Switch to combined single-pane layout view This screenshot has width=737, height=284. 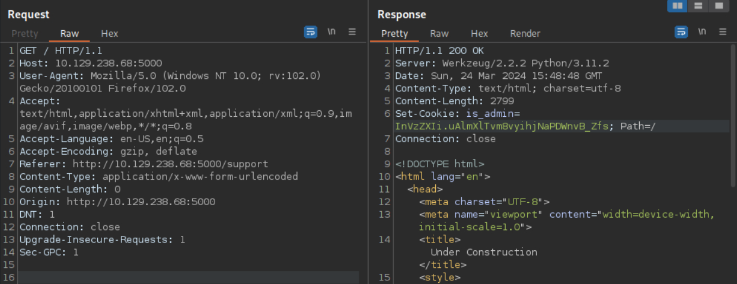point(719,6)
